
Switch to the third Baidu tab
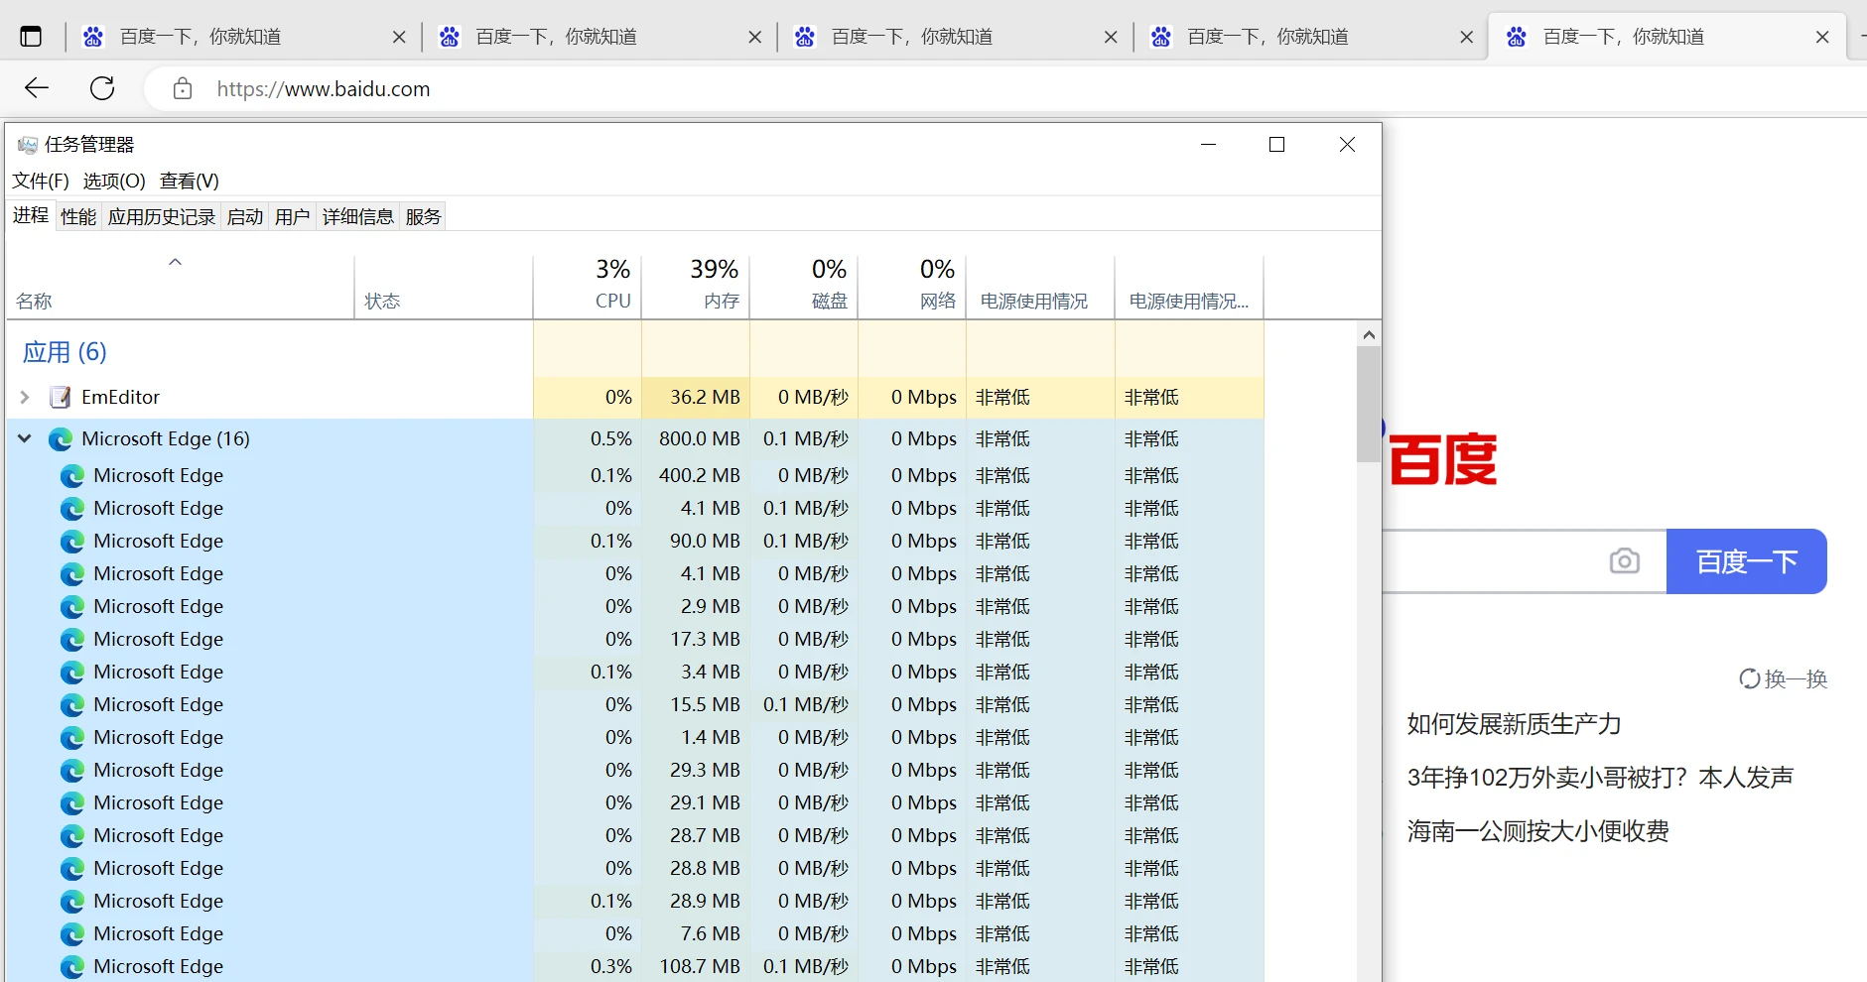(955, 37)
